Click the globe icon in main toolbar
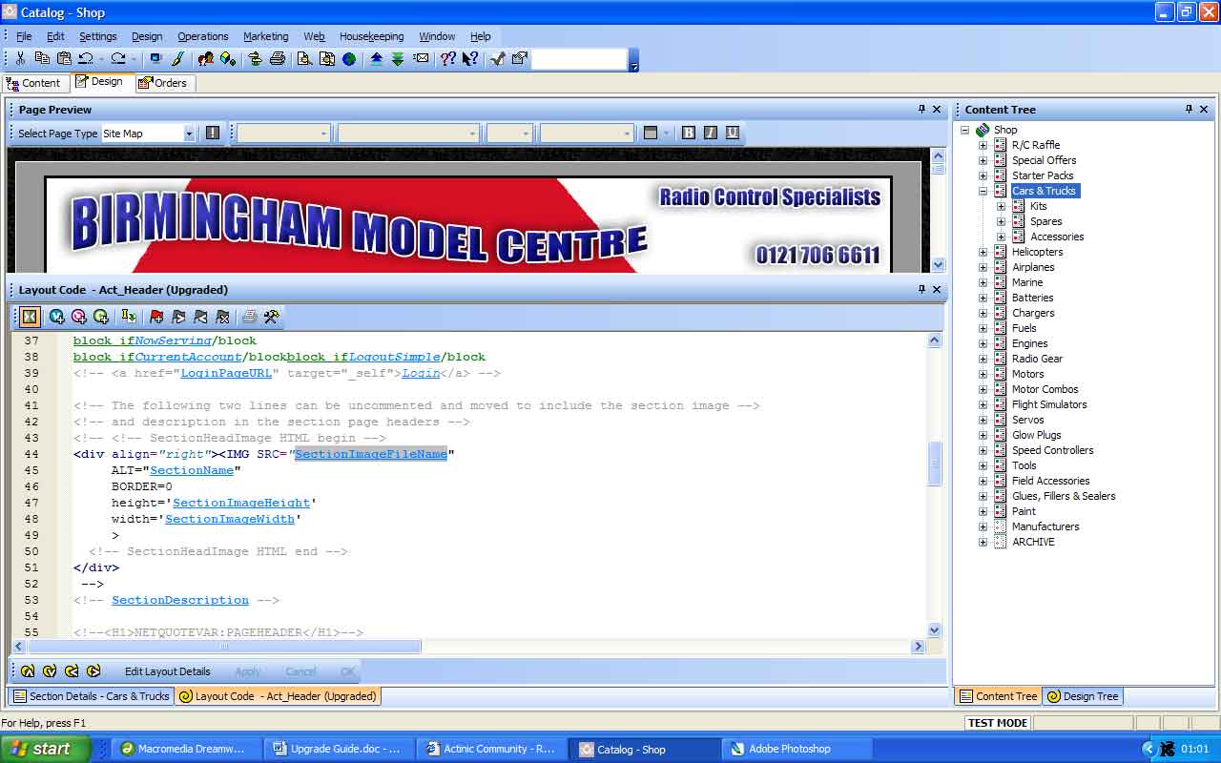The width and height of the screenshot is (1221, 763). [350, 59]
